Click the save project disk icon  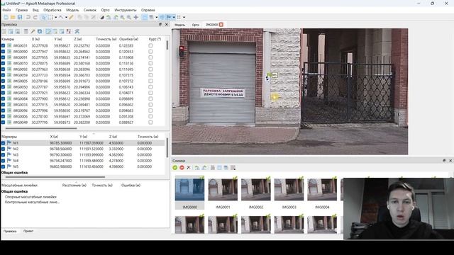[x=20, y=17]
